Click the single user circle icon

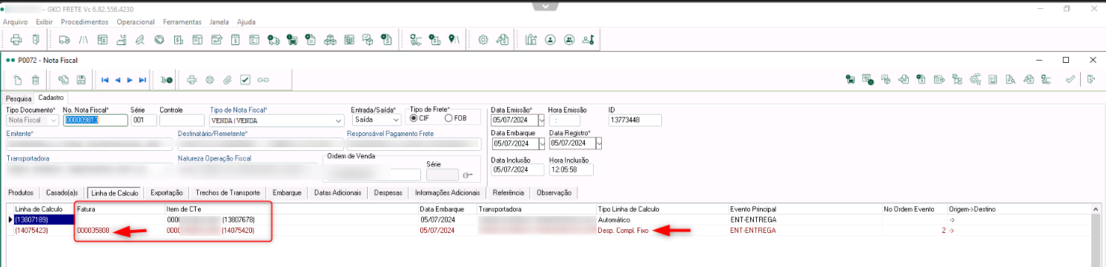[x=550, y=40]
